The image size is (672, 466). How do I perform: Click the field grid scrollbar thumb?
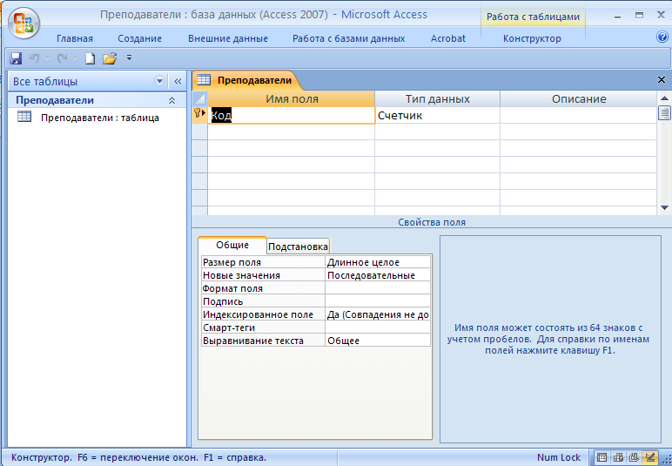pos(664,113)
